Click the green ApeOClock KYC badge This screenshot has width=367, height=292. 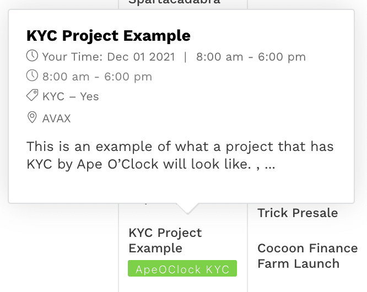pyautogui.click(x=182, y=268)
